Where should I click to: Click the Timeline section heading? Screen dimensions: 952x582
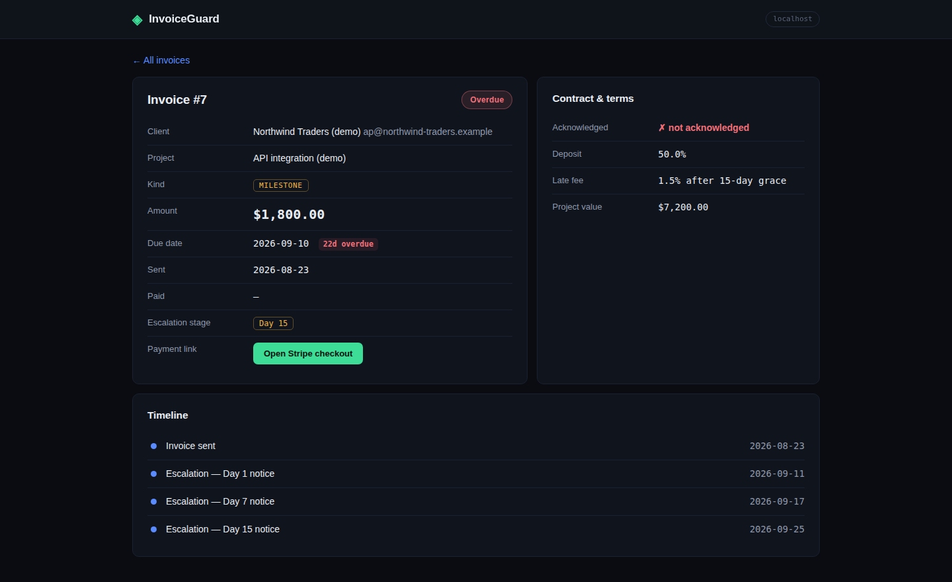tap(168, 415)
